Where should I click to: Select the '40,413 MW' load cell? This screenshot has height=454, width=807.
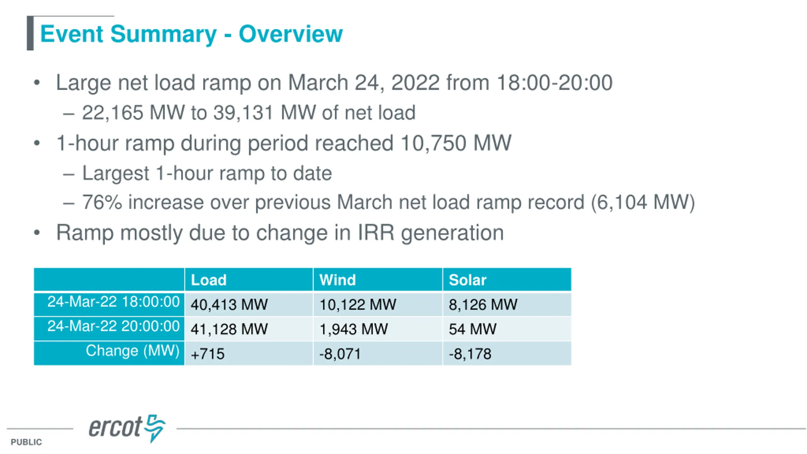coord(249,305)
